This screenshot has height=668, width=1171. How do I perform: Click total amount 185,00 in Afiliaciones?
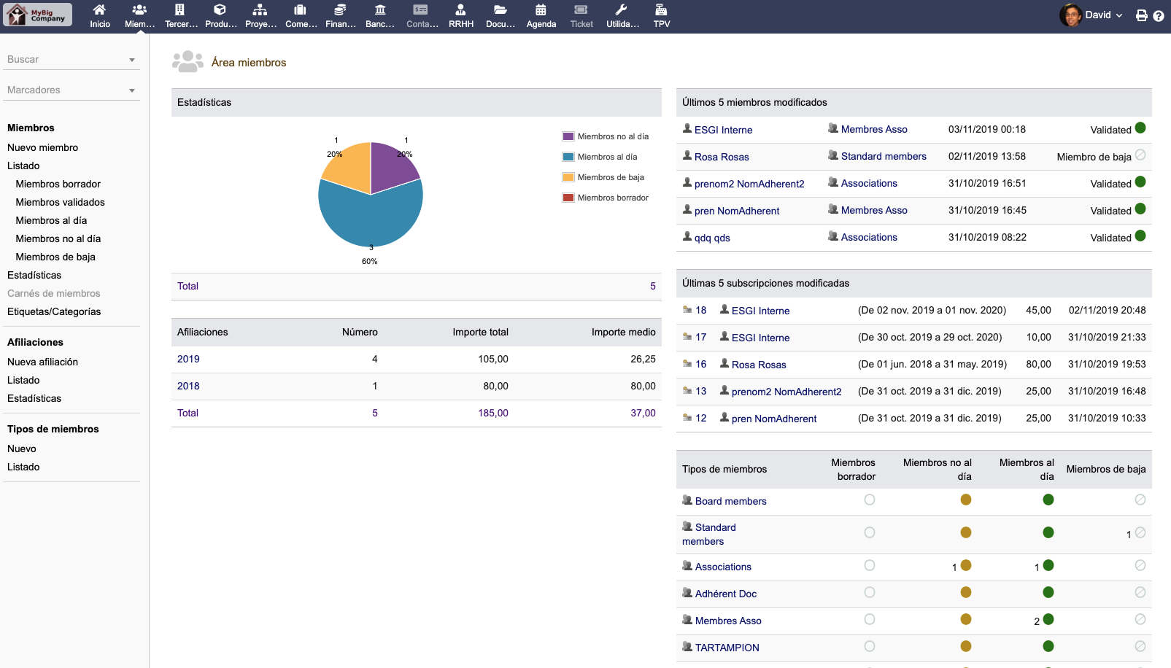493,413
